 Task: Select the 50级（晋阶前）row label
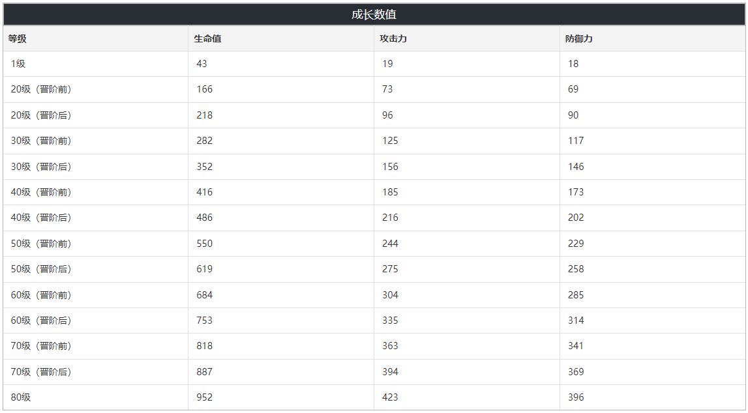tap(41, 244)
